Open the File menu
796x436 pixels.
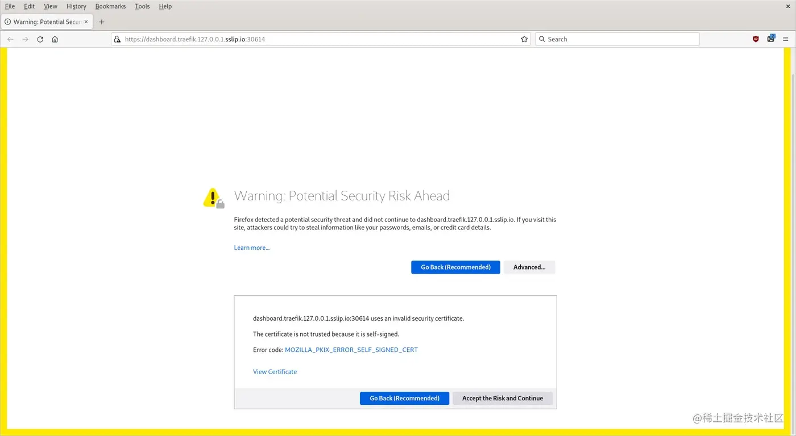(x=10, y=6)
